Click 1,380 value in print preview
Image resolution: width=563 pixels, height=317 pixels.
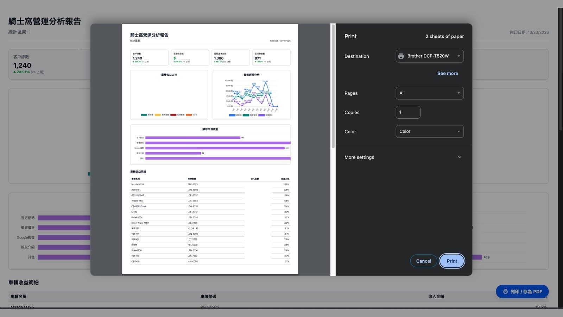click(x=219, y=58)
